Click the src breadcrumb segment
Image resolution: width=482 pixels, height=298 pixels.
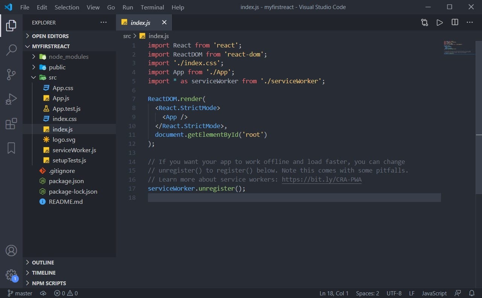coord(127,36)
